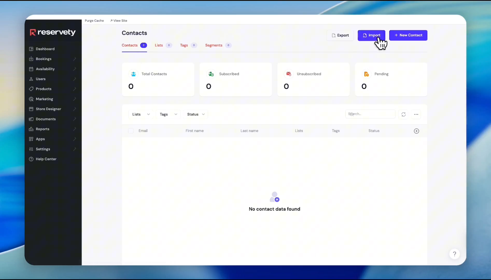
Task: Click the Documents sidebar icon
Action: pos(31,119)
